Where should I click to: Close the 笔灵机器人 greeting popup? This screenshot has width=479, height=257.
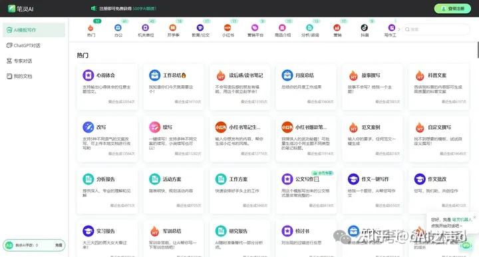point(474,217)
